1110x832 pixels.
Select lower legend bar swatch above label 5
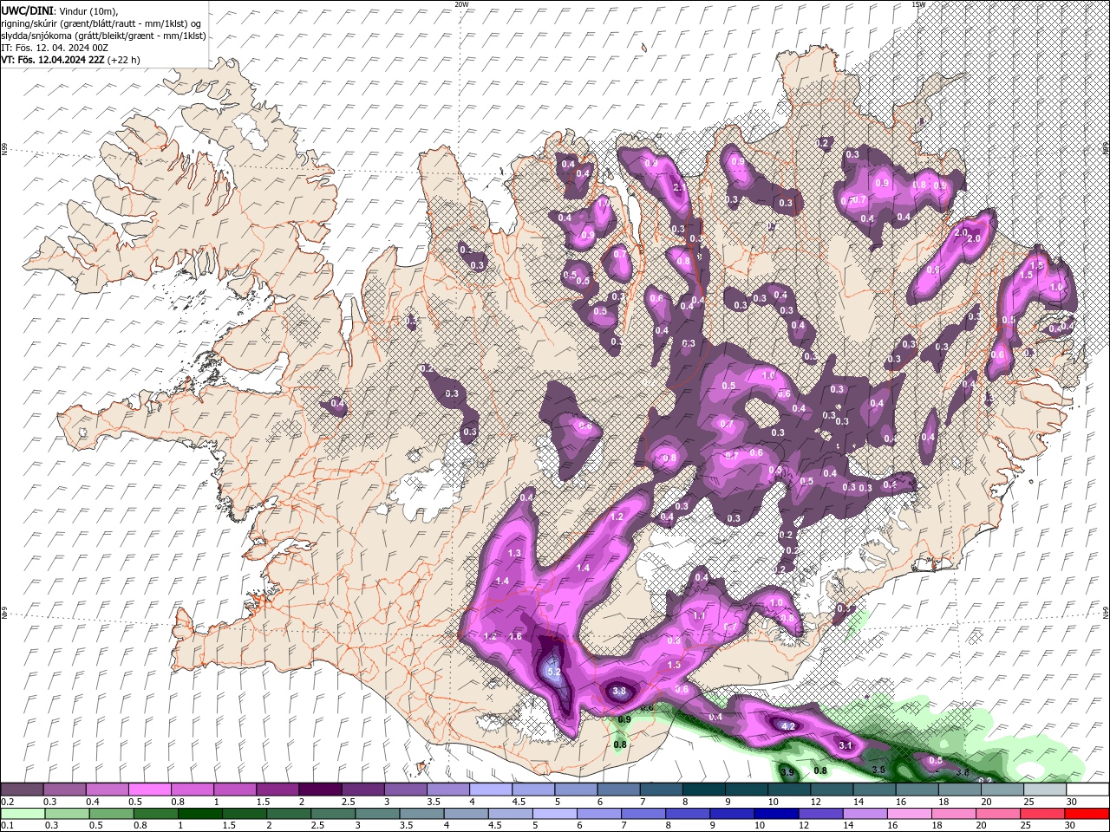coord(553,813)
